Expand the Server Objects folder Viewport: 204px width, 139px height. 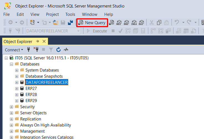tap(11, 113)
